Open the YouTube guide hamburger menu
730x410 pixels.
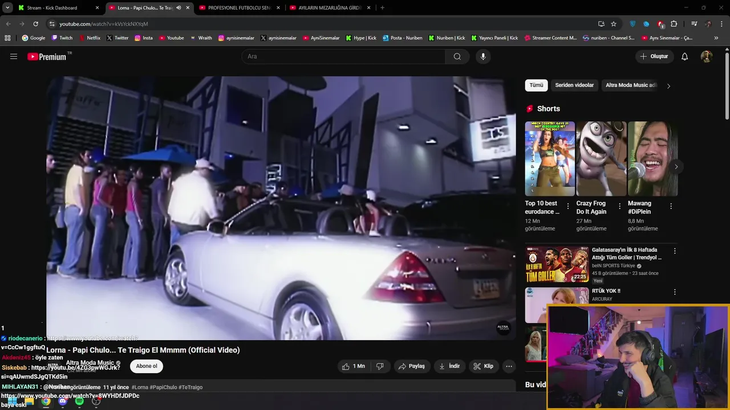tap(14, 56)
